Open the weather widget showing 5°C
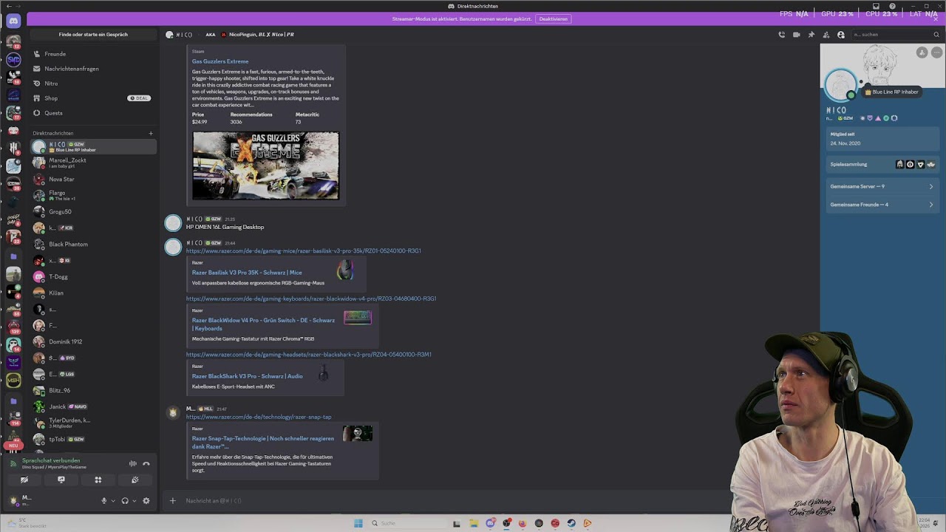Image resolution: width=946 pixels, height=532 pixels. [x=27, y=522]
